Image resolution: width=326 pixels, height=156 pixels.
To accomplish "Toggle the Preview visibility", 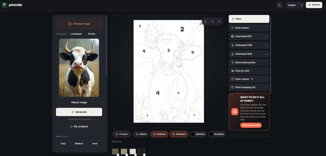I will pyautogui.click(x=122, y=134).
